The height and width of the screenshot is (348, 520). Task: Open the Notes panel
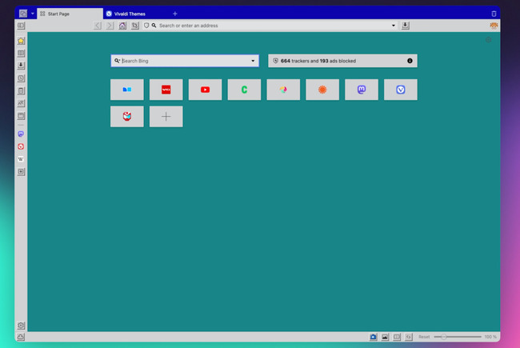[21, 90]
